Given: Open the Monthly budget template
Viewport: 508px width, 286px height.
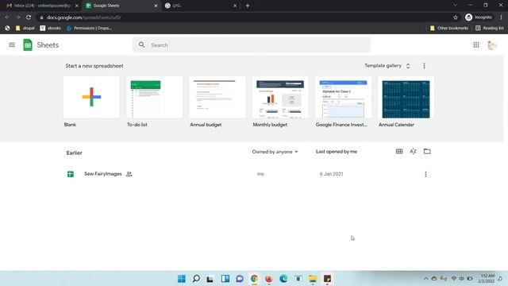Looking at the screenshot, I should pos(280,97).
